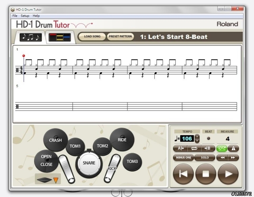Open the File menu
254x197 pixels.
15,16
